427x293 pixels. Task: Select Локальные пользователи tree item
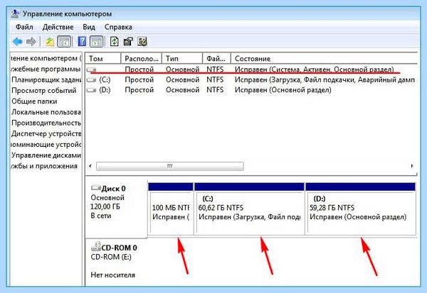(46, 112)
